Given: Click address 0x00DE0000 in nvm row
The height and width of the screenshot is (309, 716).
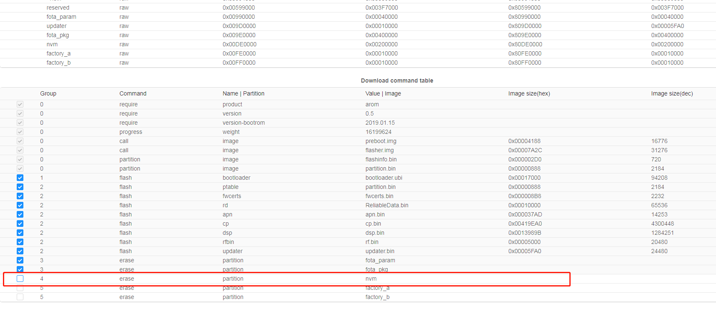Looking at the screenshot, I should click(x=239, y=44).
